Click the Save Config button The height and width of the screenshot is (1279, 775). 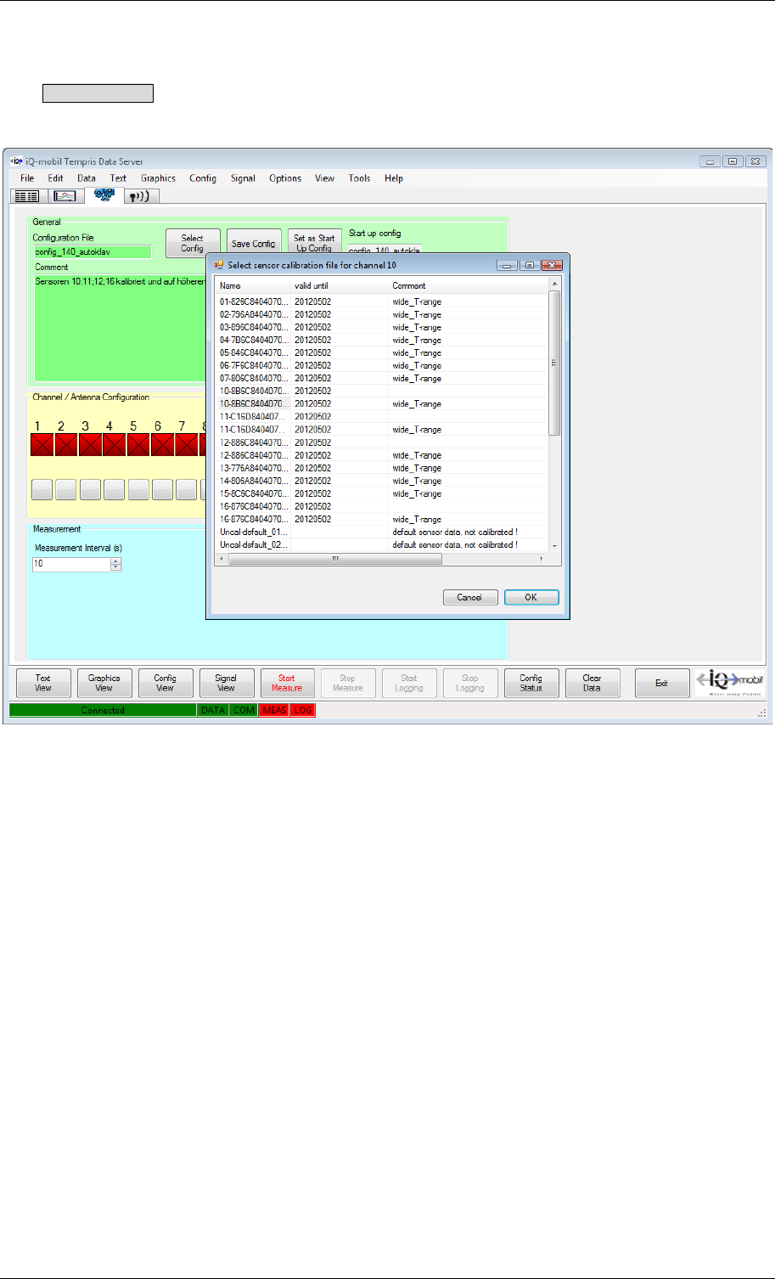click(x=254, y=243)
